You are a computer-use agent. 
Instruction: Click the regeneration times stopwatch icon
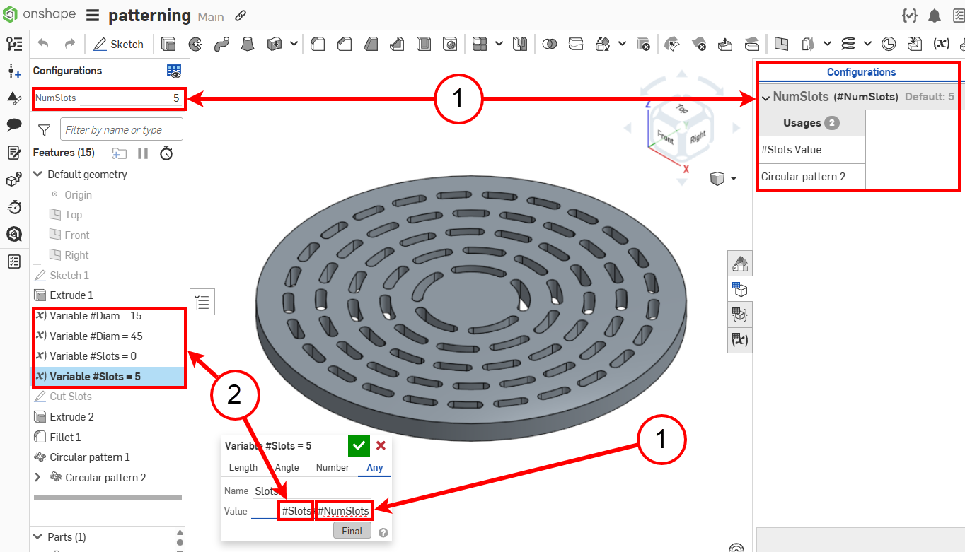click(x=166, y=153)
